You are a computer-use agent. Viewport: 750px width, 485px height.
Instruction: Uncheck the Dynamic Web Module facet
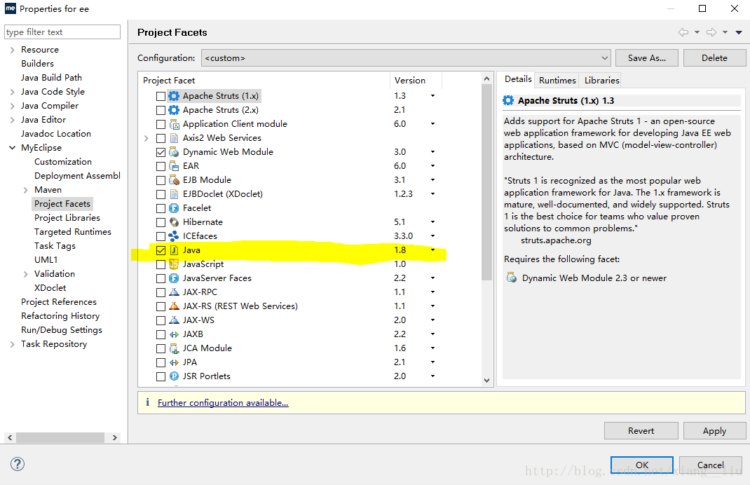click(161, 152)
